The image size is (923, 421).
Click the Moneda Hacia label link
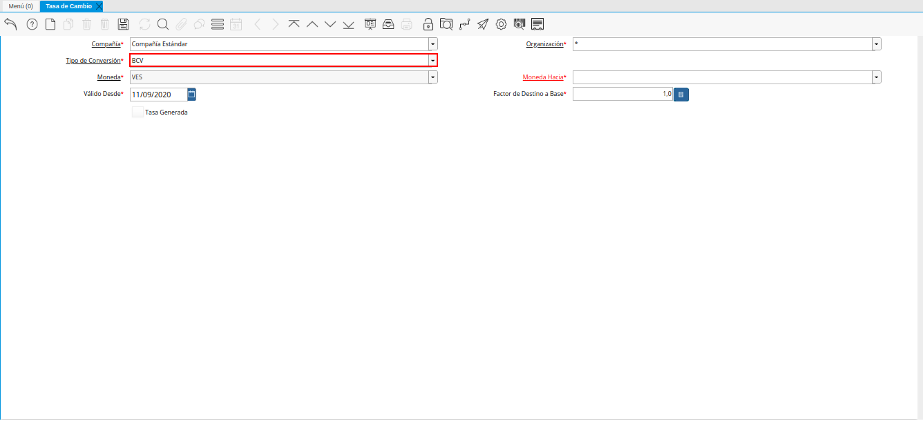pos(543,77)
